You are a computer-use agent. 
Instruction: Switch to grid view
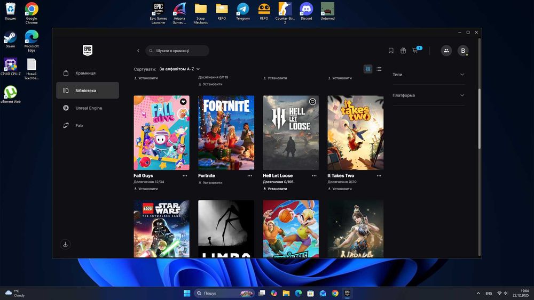click(x=368, y=69)
